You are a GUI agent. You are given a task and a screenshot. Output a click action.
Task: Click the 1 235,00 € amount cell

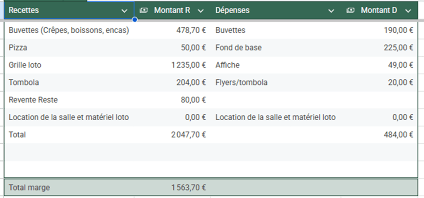click(x=189, y=65)
